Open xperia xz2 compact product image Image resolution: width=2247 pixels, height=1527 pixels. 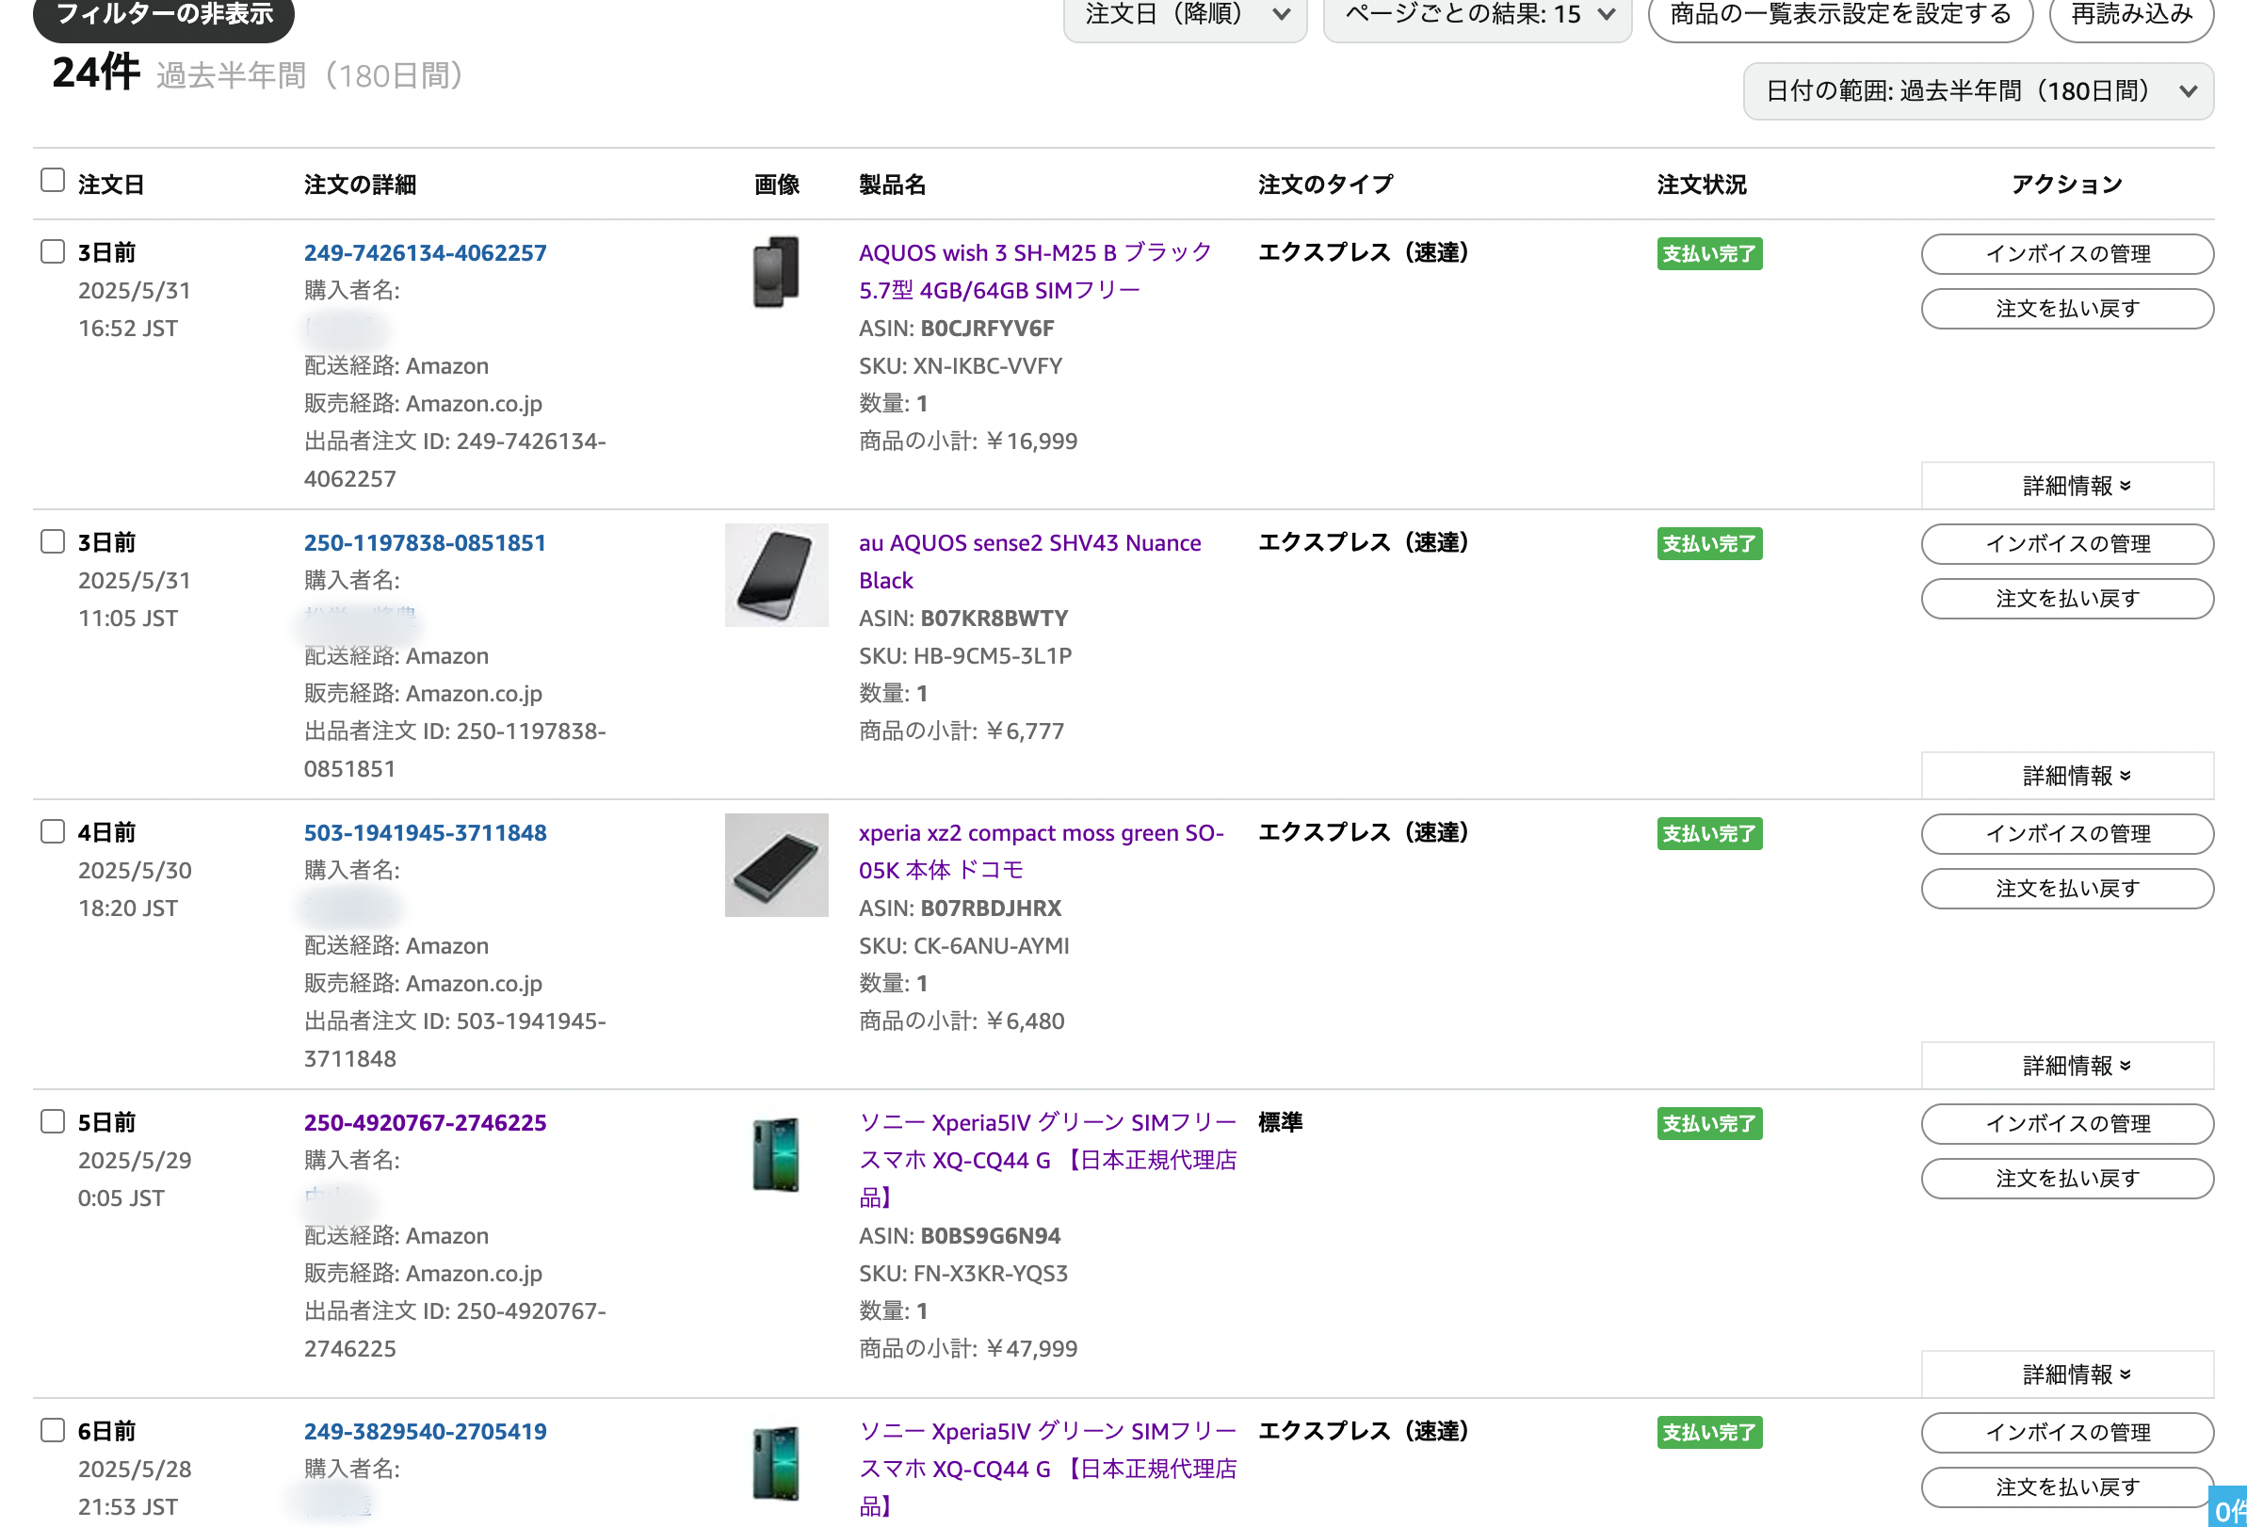(x=775, y=865)
